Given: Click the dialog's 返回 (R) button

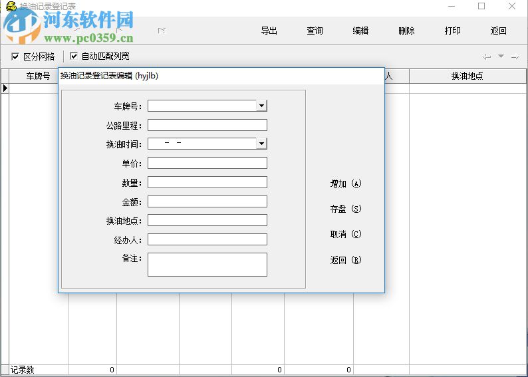Looking at the screenshot, I should coord(346,260).
